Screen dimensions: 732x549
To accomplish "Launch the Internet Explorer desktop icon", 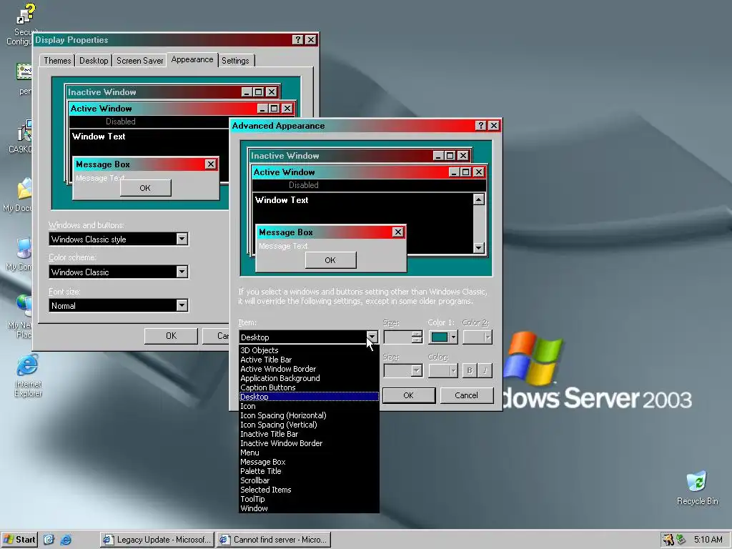I will 28,376.
